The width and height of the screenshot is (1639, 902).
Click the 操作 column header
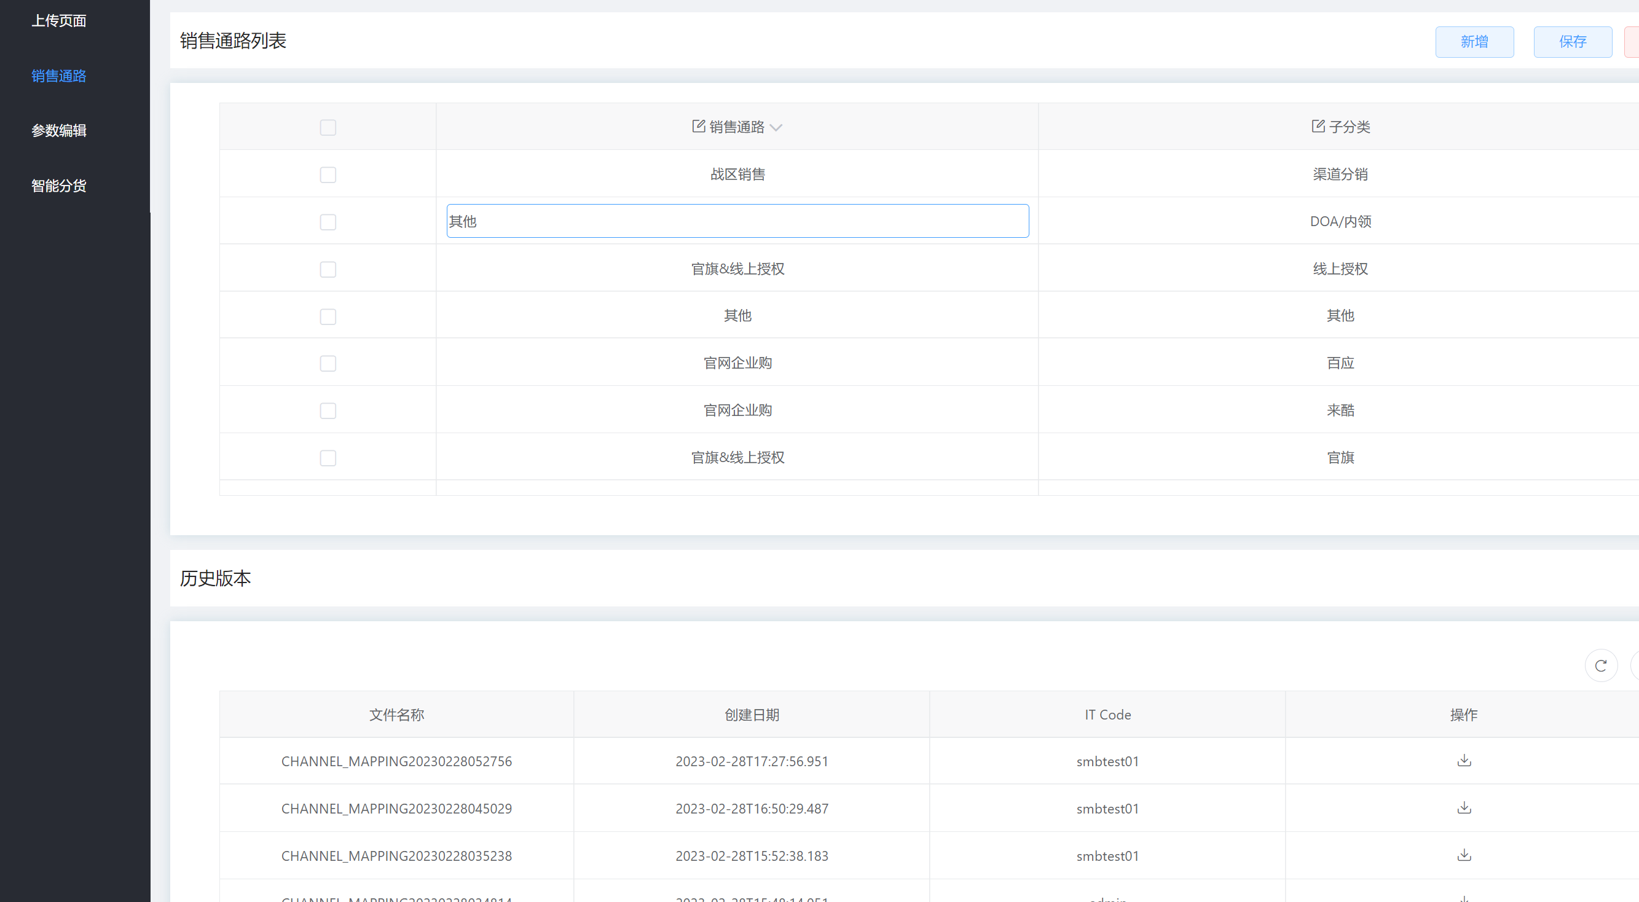1463,715
